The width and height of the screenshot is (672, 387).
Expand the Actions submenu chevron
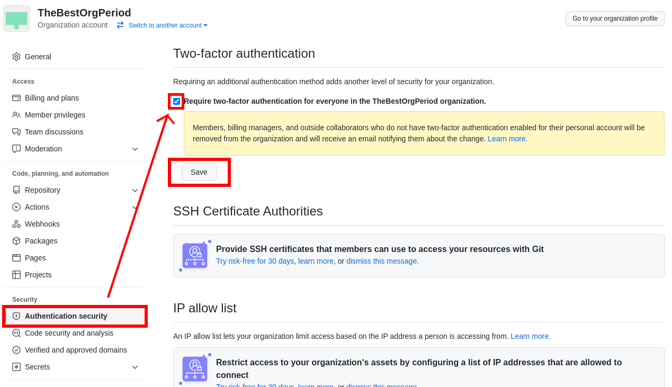tap(135, 208)
